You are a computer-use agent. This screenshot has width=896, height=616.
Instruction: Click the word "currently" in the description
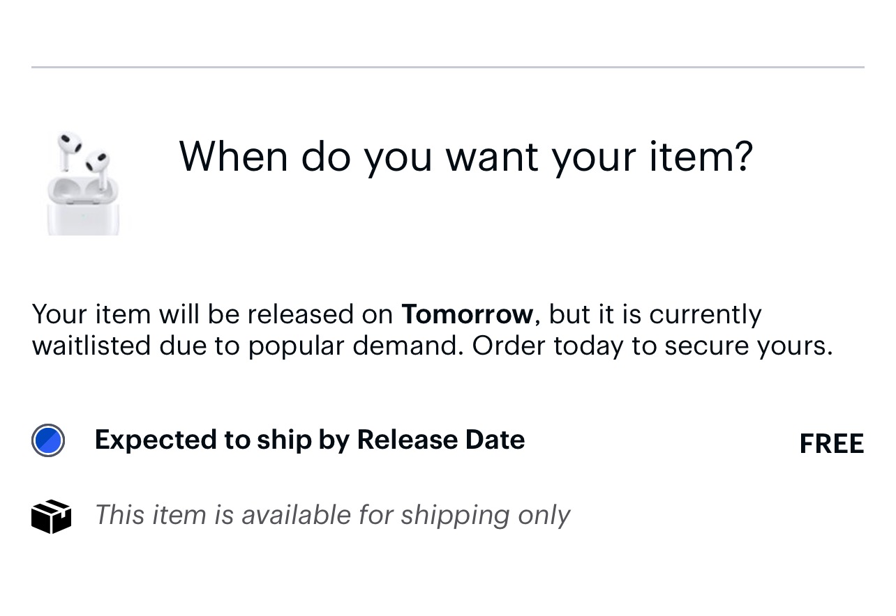tap(705, 314)
